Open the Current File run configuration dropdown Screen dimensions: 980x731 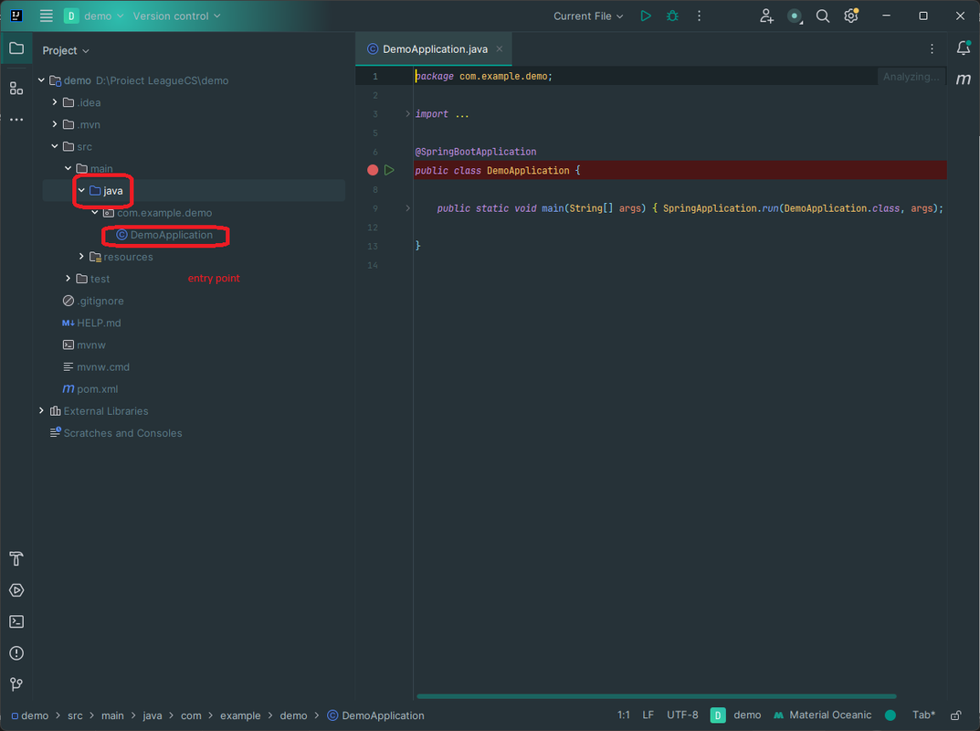tap(588, 16)
